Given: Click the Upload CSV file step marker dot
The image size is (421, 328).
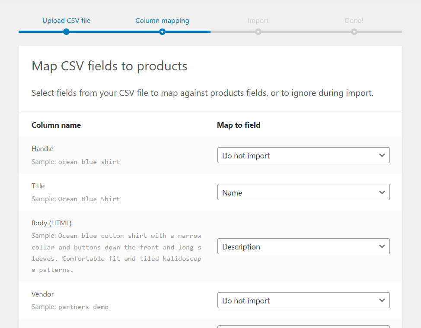Looking at the screenshot, I should coord(66,32).
